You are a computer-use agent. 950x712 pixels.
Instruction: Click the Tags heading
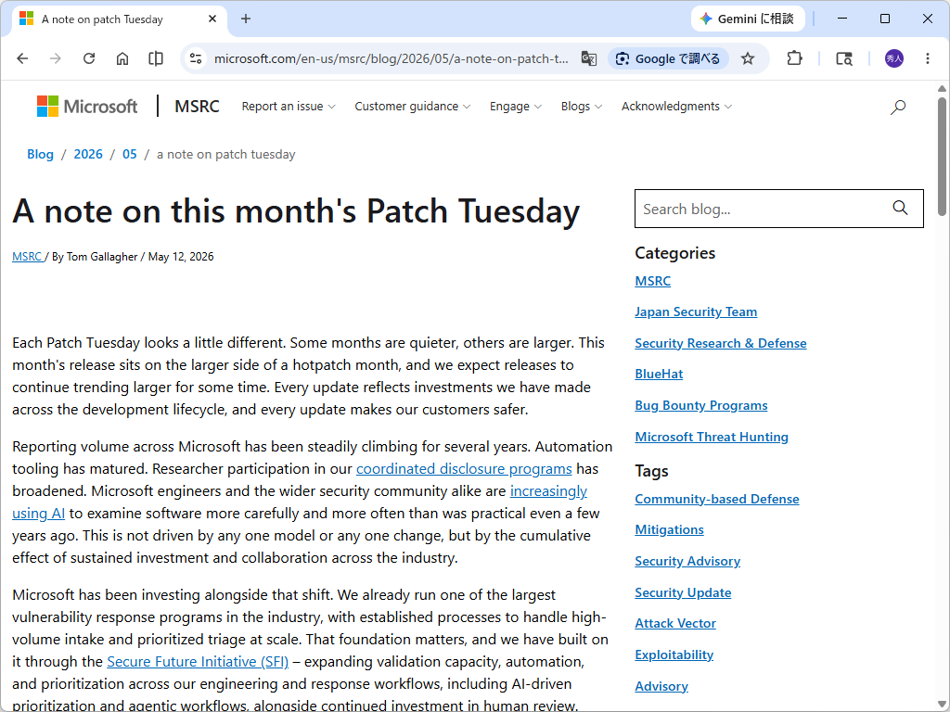pyautogui.click(x=651, y=471)
